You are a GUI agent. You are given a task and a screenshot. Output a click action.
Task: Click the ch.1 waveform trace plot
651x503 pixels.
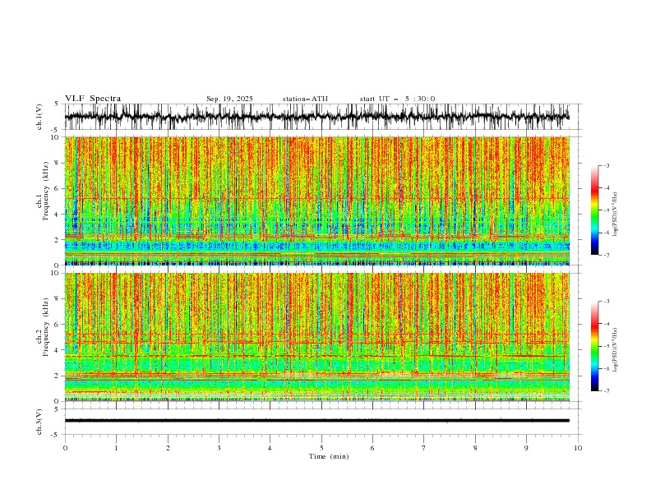pyautogui.click(x=316, y=117)
